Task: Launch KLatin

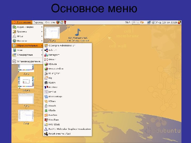Action: pyautogui.click(x=67, y=83)
